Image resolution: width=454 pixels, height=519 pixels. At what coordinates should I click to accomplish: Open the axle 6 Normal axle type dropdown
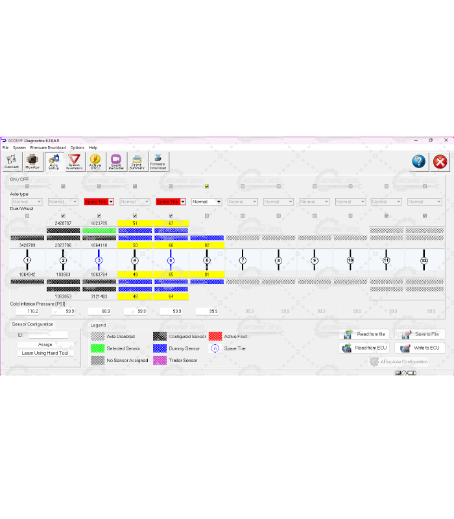pyautogui.click(x=219, y=202)
